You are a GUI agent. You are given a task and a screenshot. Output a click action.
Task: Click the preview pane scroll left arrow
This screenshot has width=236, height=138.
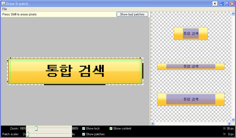pyautogui.click(x=153, y=124)
